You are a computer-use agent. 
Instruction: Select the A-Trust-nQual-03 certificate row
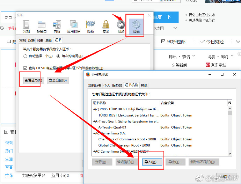pos(160,127)
